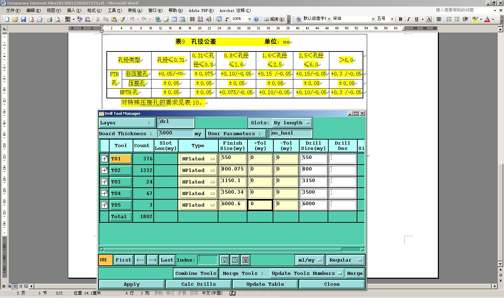The width and height of the screenshot is (504, 298).
Task: Open the Update Tools Numbers dropdown
Action: click(x=306, y=273)
